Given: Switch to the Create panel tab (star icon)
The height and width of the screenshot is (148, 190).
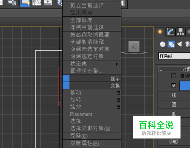Looking at the screenshot, I should 160,32.
